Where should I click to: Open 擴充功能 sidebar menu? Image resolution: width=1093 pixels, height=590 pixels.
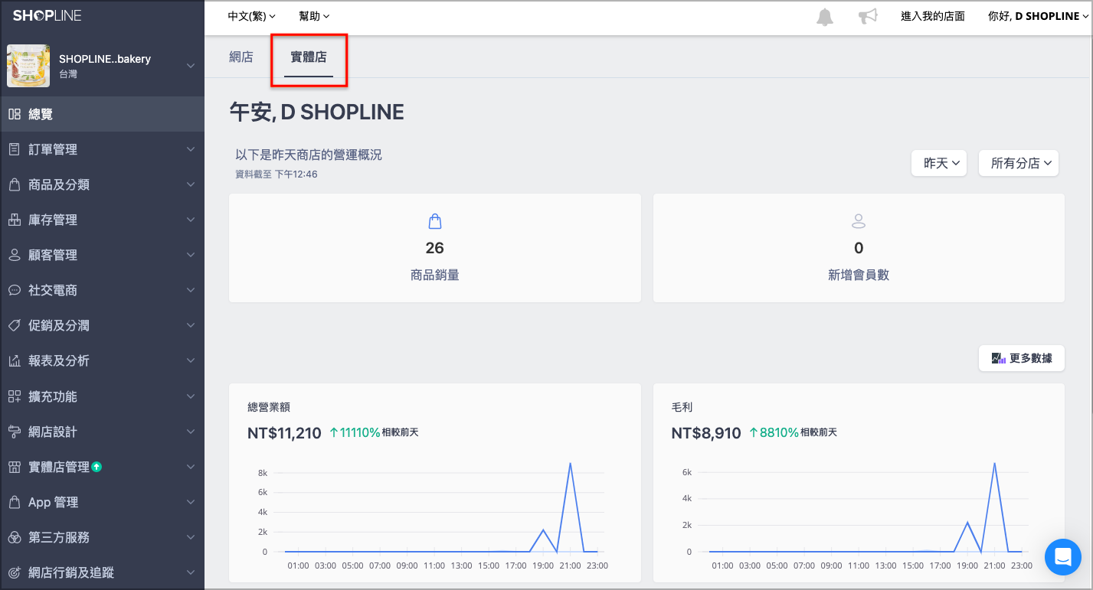(x=102, y=396)
